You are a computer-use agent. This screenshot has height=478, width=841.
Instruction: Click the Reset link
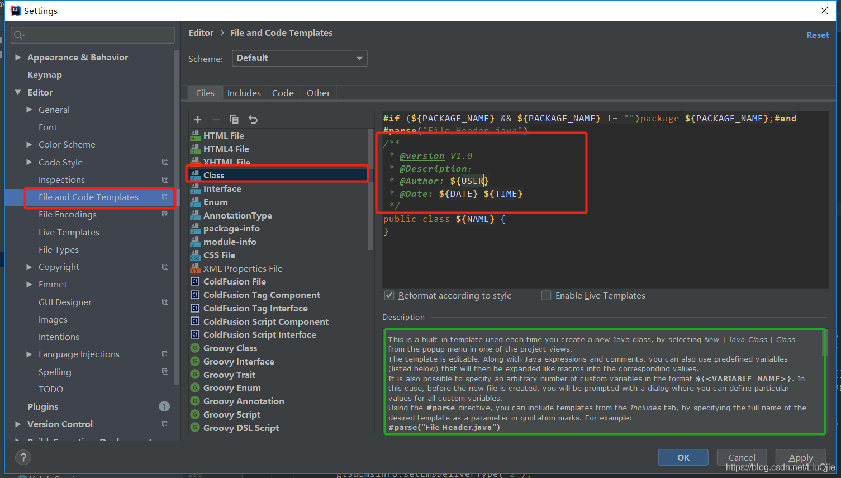point(818,35)
